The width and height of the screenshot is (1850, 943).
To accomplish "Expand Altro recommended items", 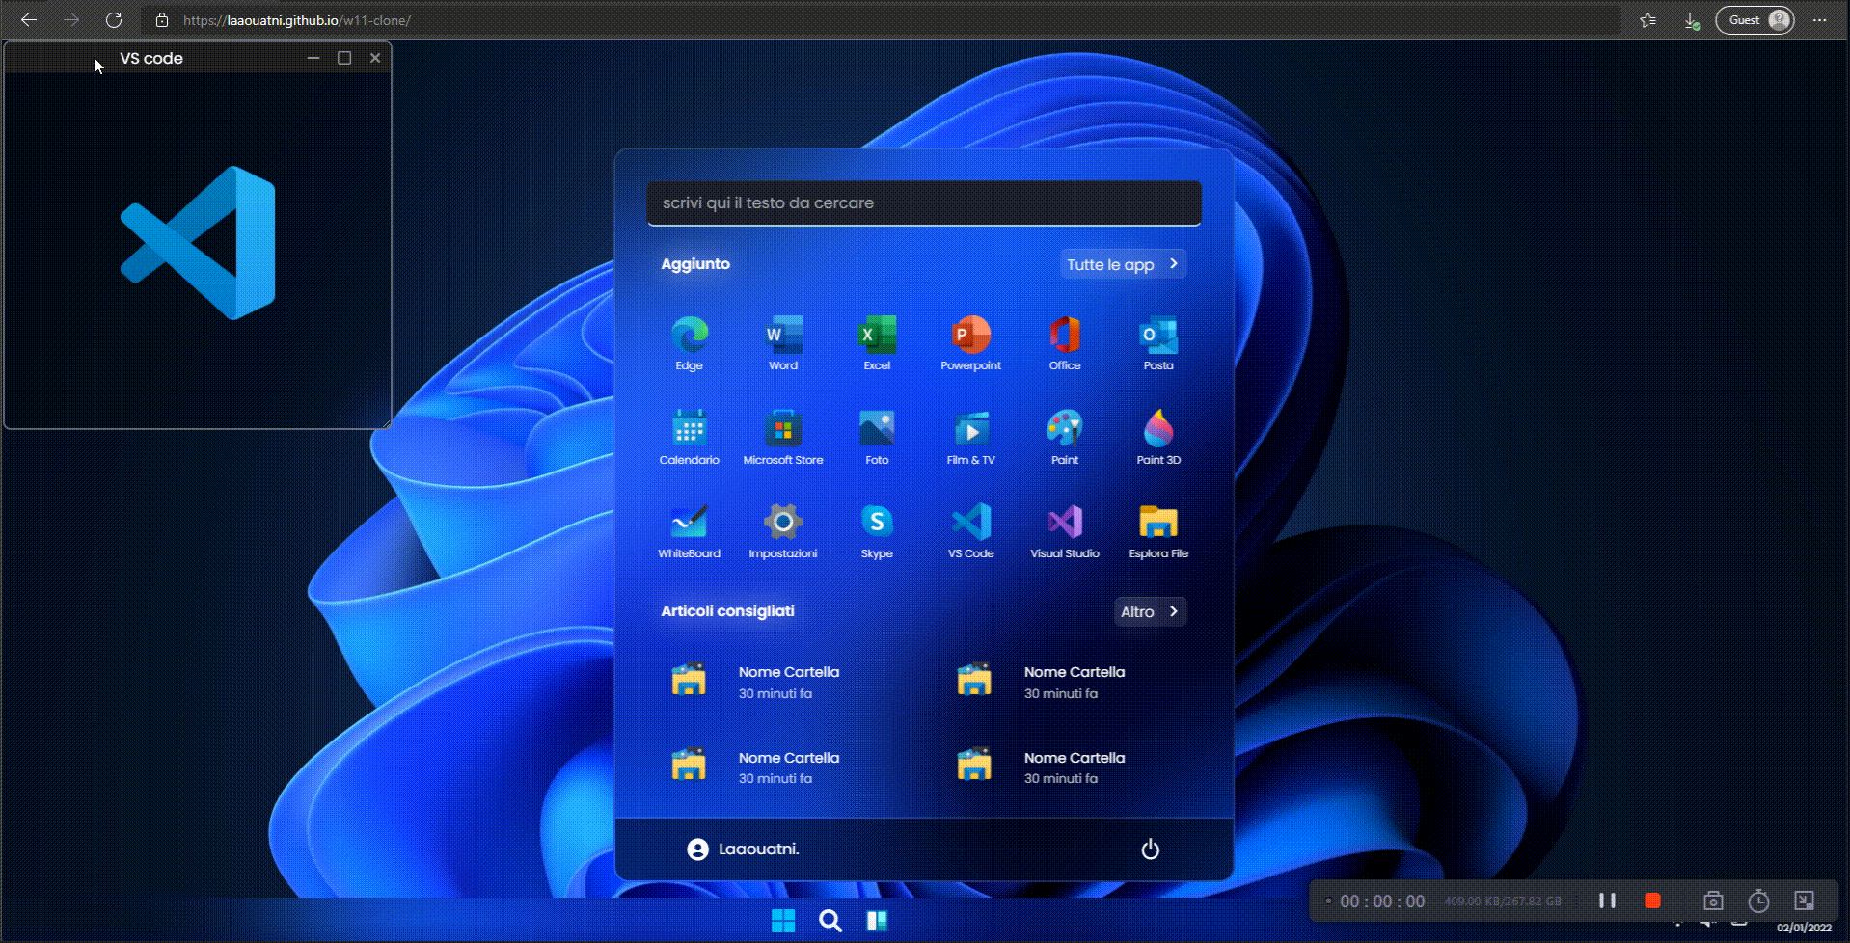I will point(1150,611).
